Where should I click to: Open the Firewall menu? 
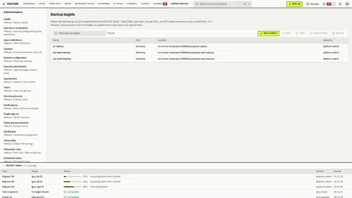coord(132,4)
